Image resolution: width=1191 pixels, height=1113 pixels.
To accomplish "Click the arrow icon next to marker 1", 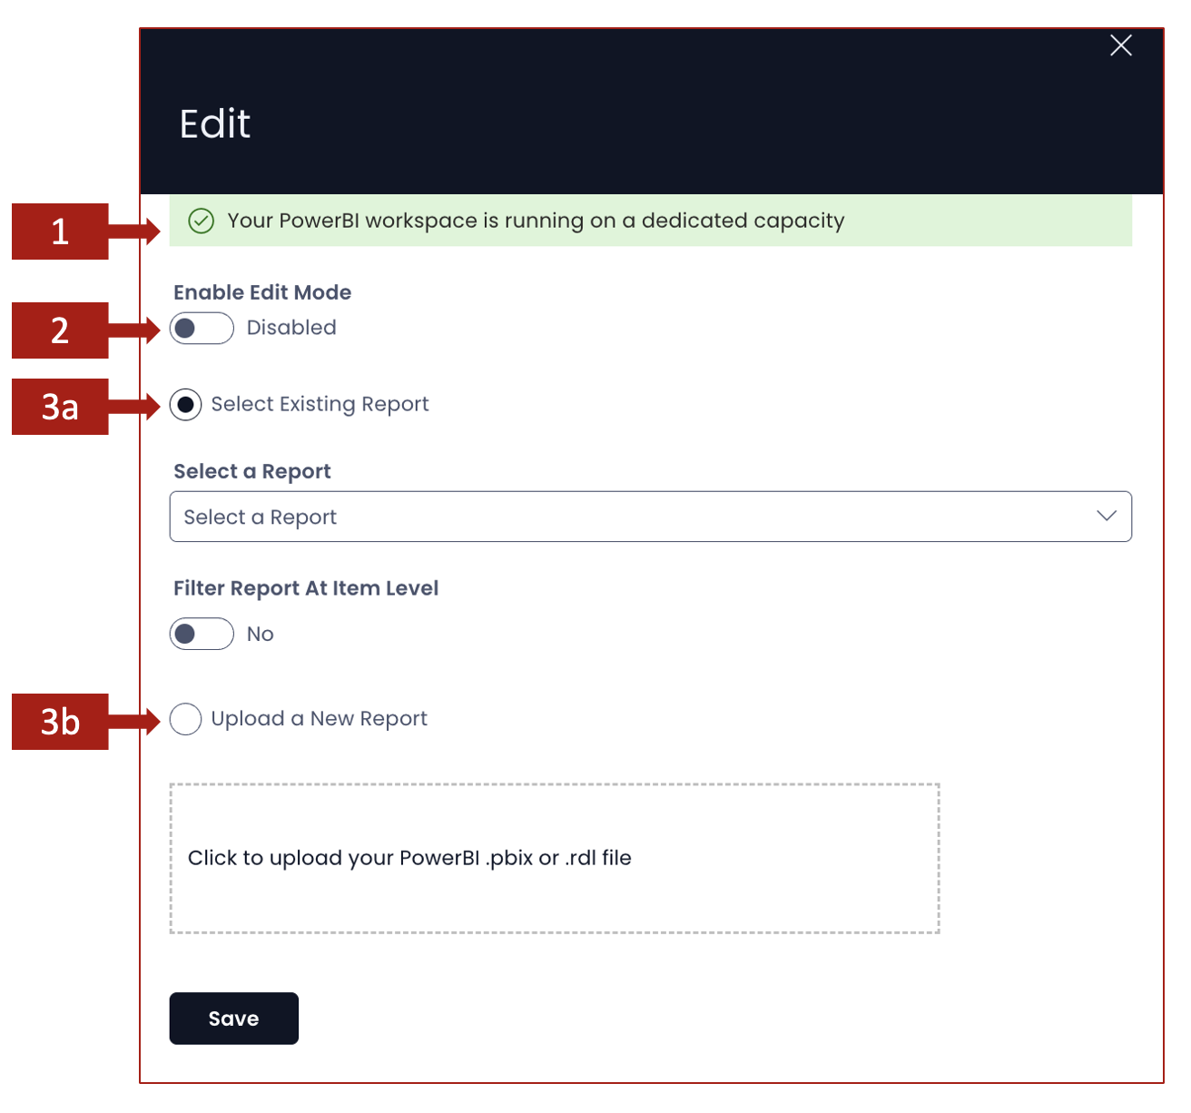I will click(x=138, y=231).
